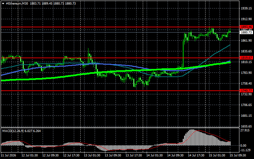Click the 14 Jul 01:30 time label
This screenshot has width=254, height=159.
click(154, 155)
